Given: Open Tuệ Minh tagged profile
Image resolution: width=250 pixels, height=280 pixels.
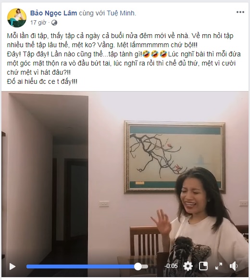Looking at the screenshot, I should coord(121,13).
